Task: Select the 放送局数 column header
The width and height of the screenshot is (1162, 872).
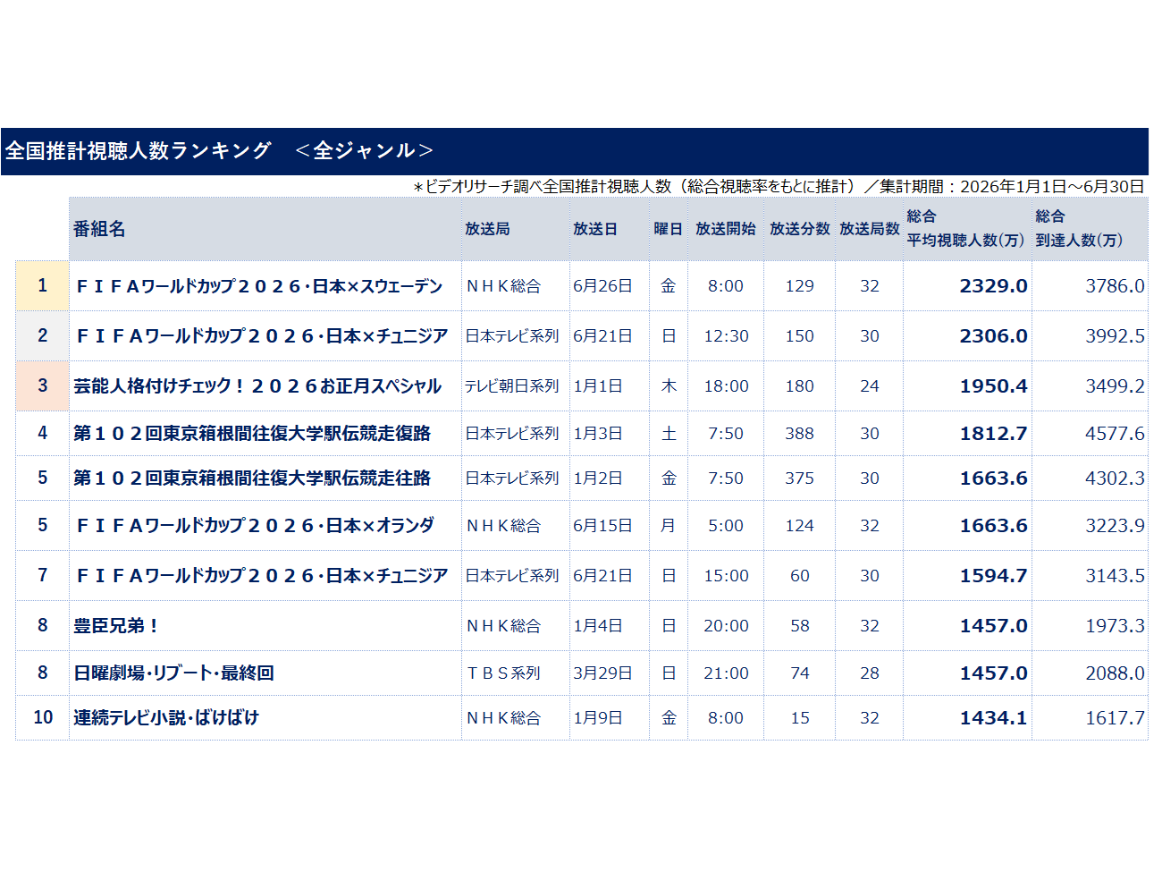Action: point(870,229)
